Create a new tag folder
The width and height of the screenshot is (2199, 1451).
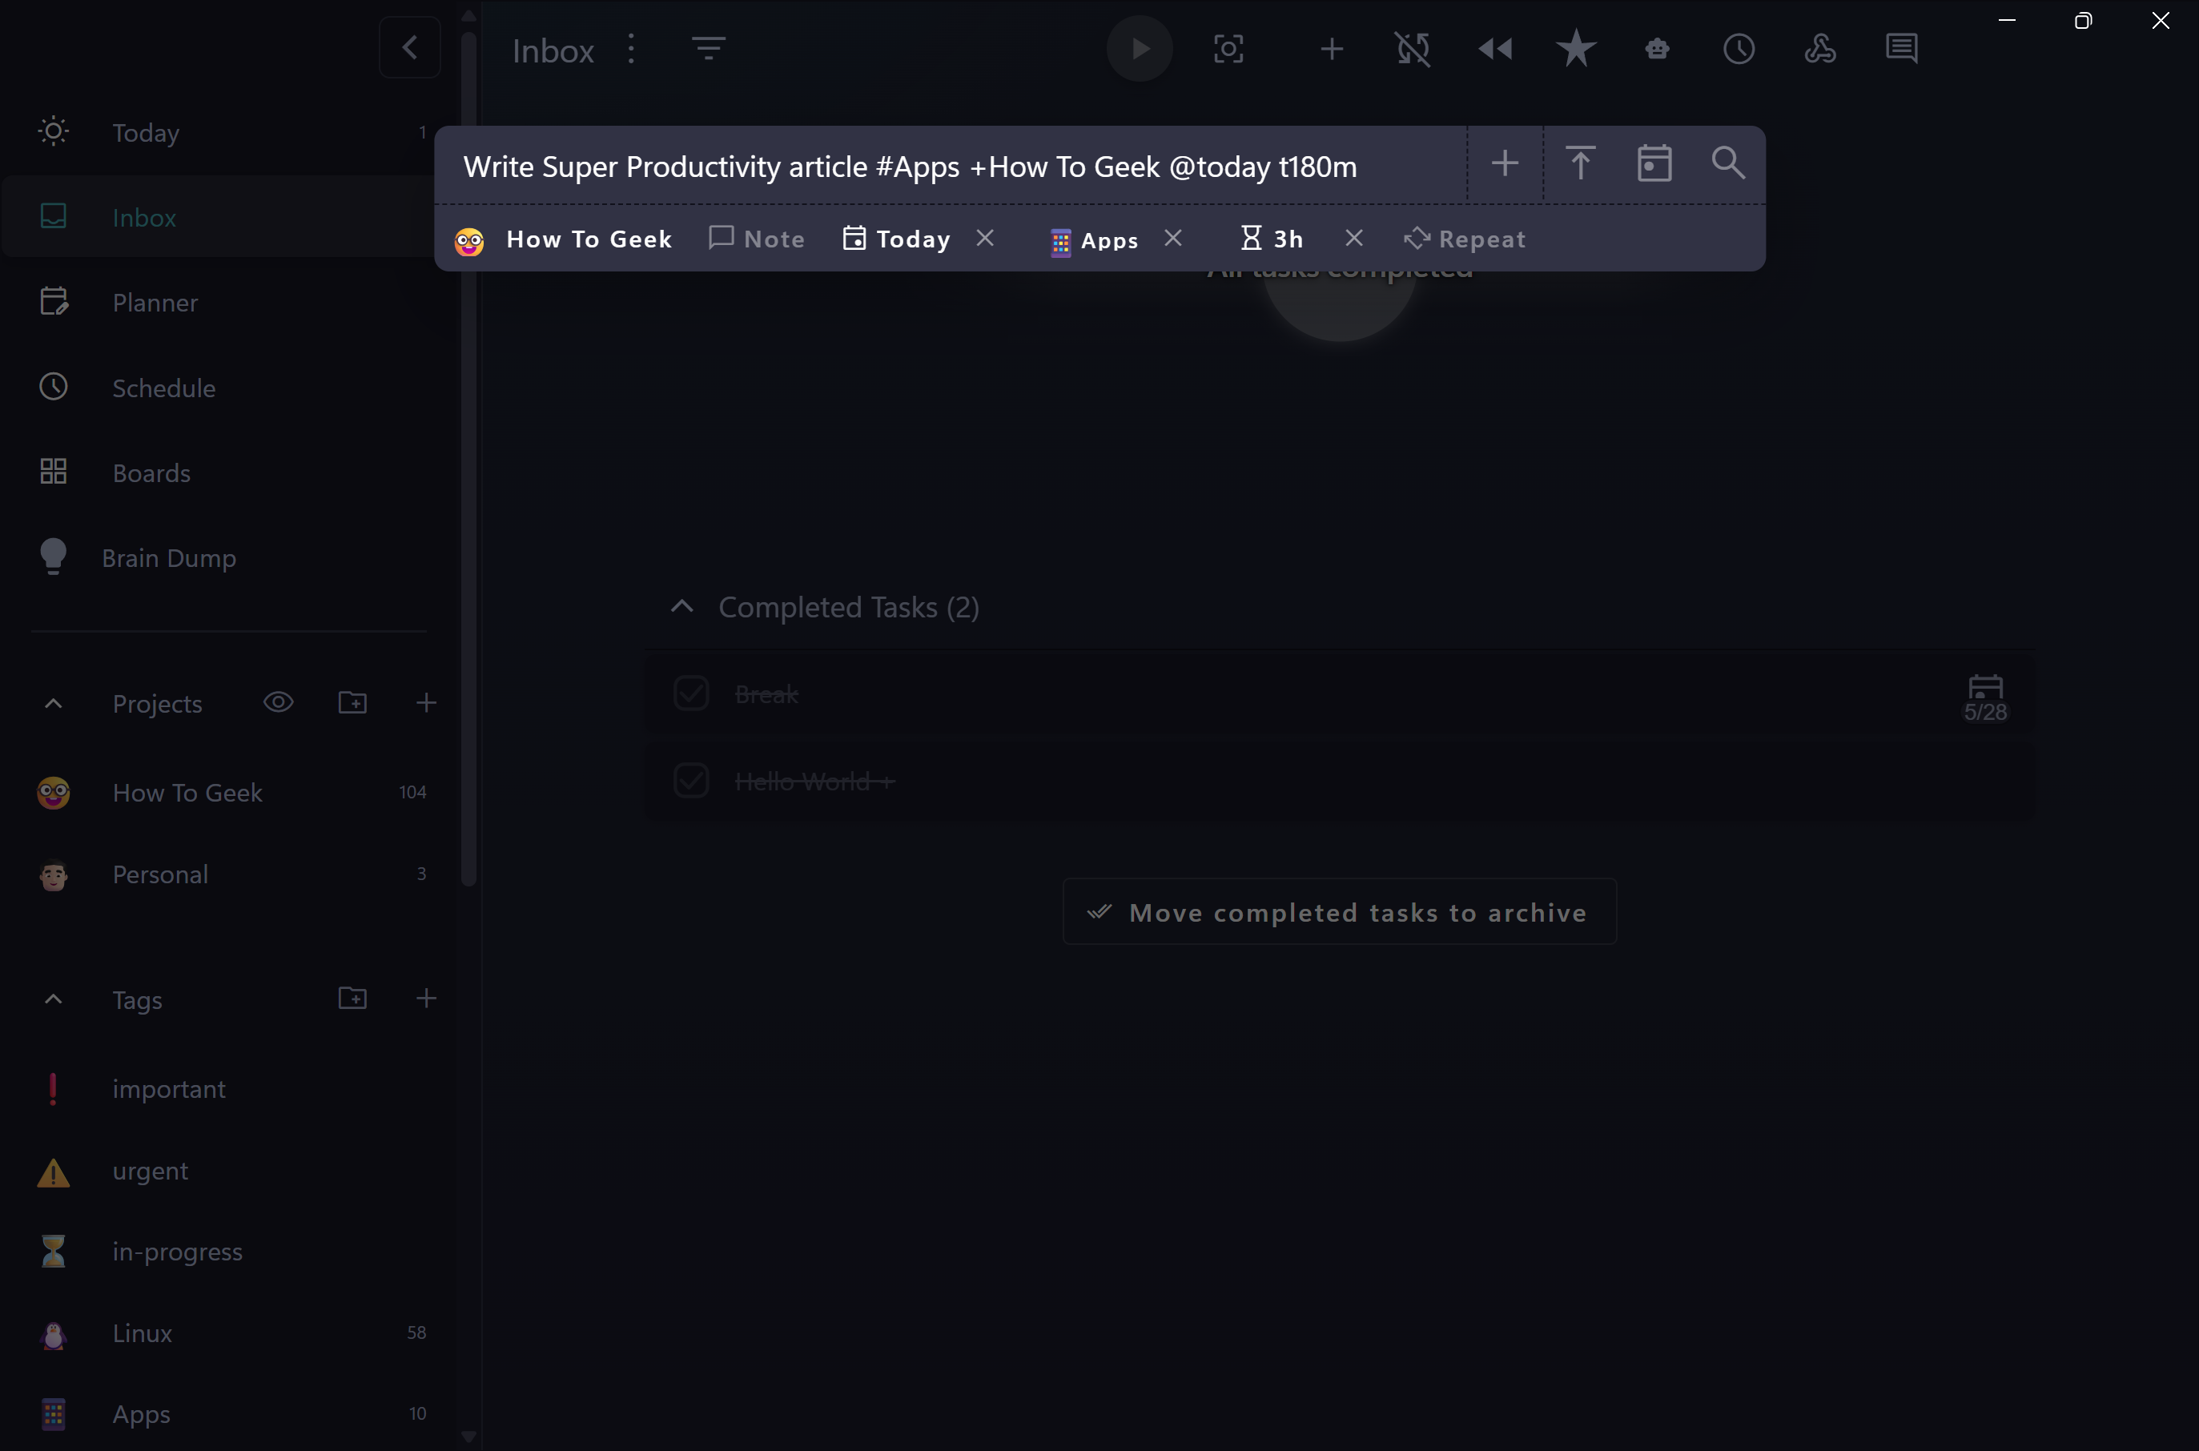coord(352,998)
